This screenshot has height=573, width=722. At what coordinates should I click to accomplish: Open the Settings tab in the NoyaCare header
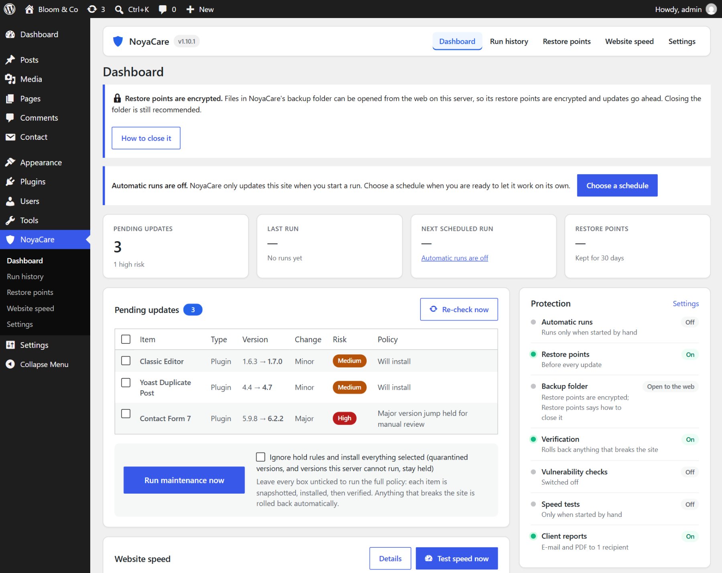tap(682, 41)
